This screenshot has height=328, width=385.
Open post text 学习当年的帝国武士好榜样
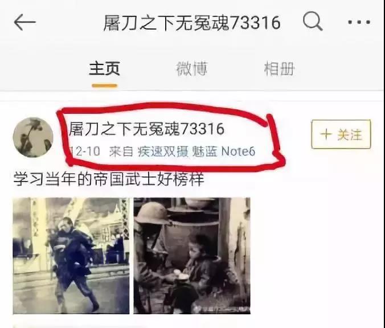(109, 179)
